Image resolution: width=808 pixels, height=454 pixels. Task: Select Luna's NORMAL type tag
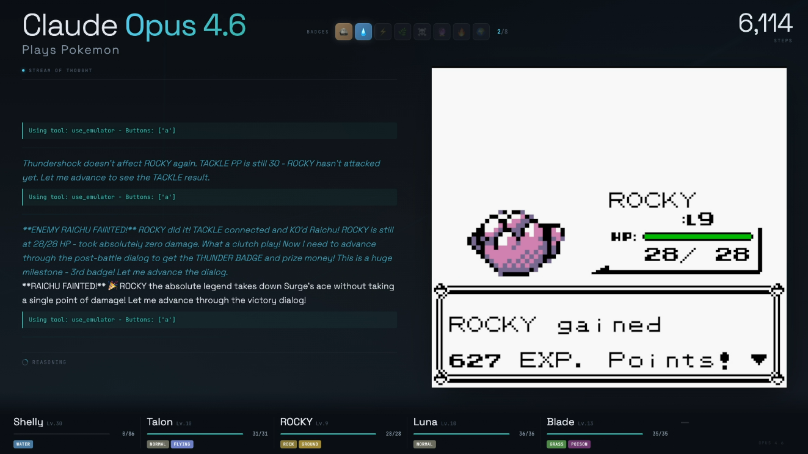tap(424, 444)
